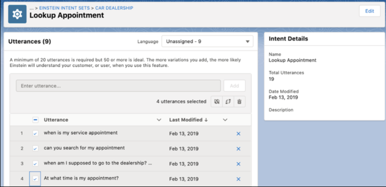Click the Date Modified value Feb 13, 2019
The height and width of the screenshot is (187, 386).
click(284, 97)
